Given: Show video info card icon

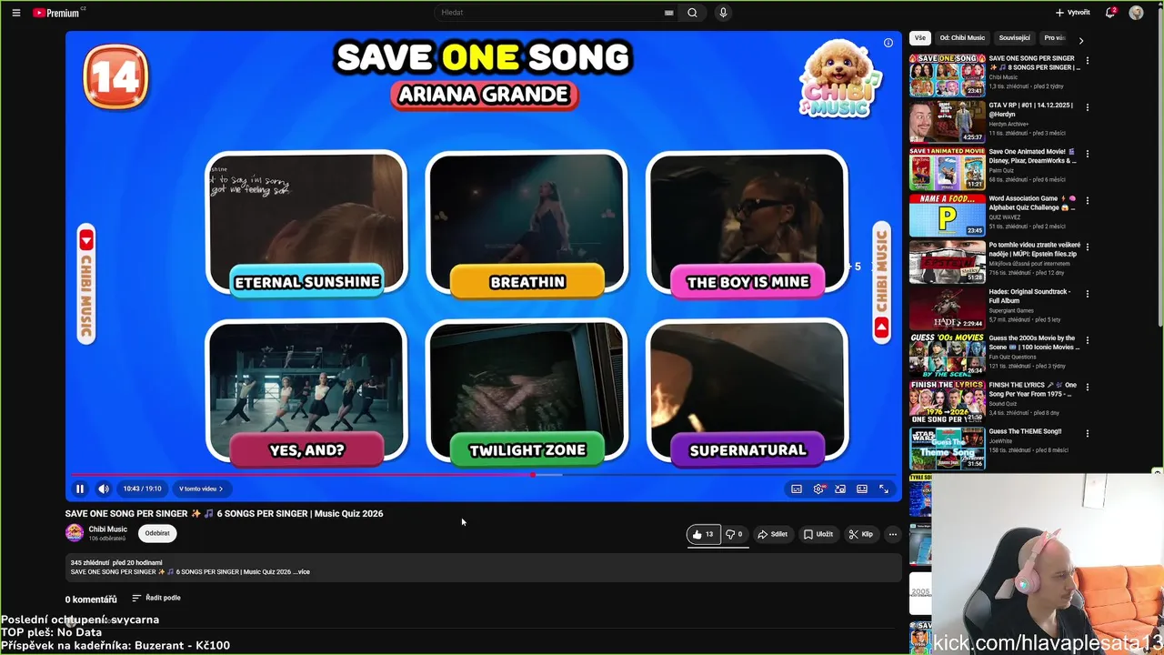Looking at the screenshot, I should [x=888, y=43].
